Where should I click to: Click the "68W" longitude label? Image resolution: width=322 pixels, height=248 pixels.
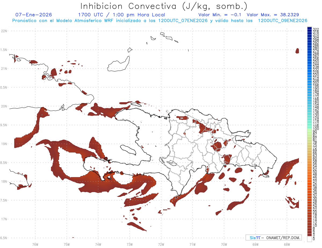point(287,244)
